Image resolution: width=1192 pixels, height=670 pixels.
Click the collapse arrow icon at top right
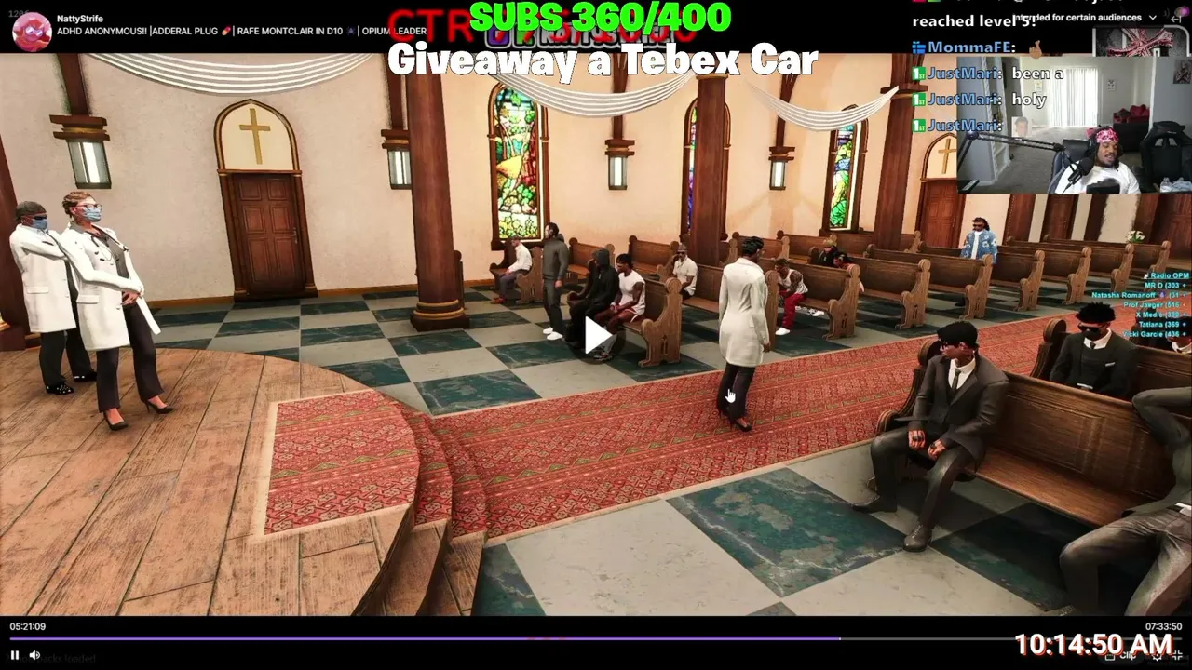pos(1176,19)
